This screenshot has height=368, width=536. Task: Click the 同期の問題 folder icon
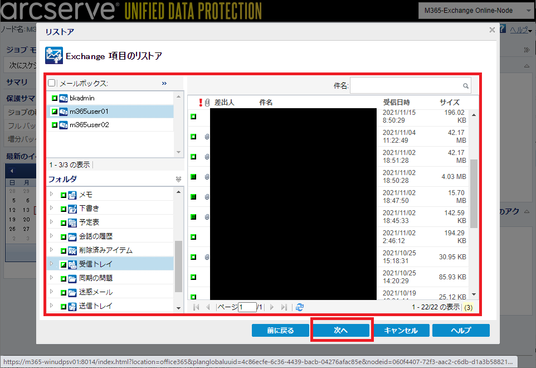[72, 278]
